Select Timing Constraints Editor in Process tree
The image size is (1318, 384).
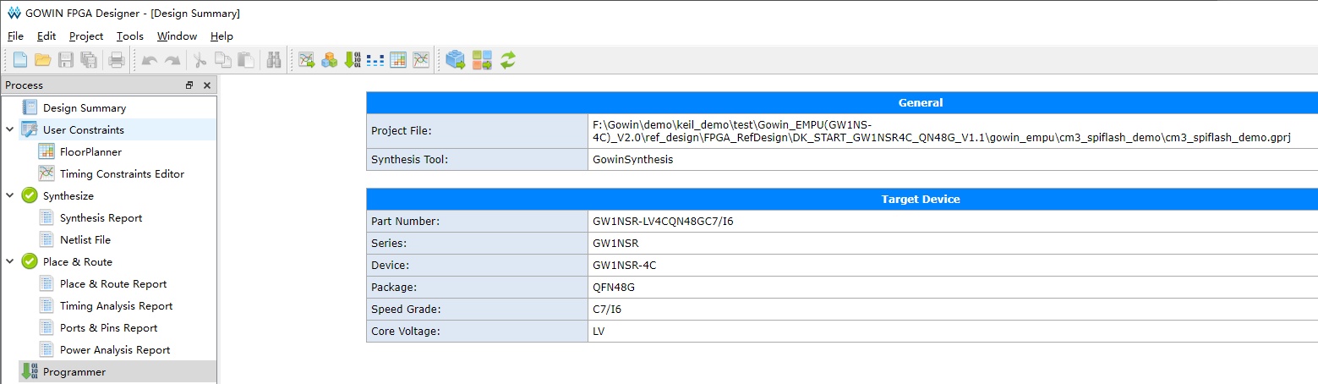click(x=122, y=174)
